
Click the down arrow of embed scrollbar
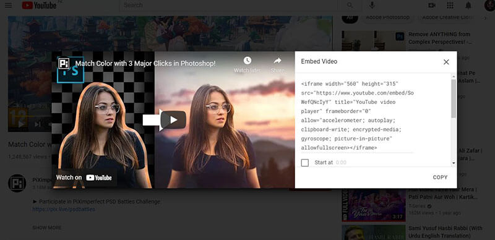click(454, 163)
